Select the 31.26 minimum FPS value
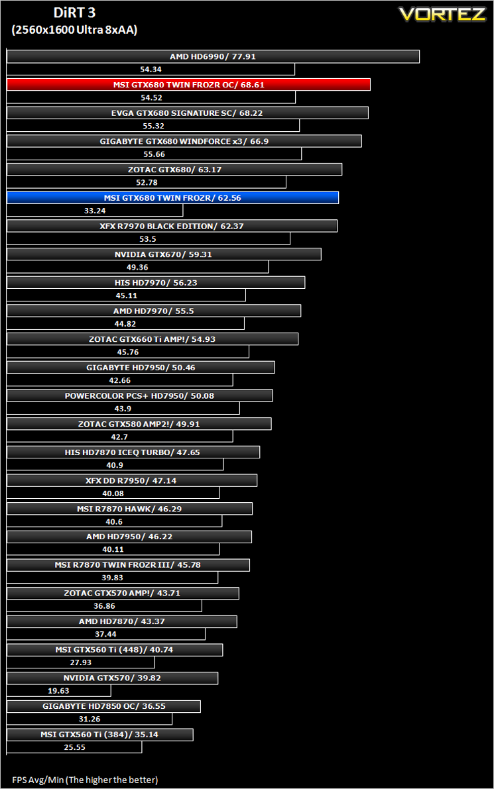Screen dimensions: 494x789 click(90, 719)
